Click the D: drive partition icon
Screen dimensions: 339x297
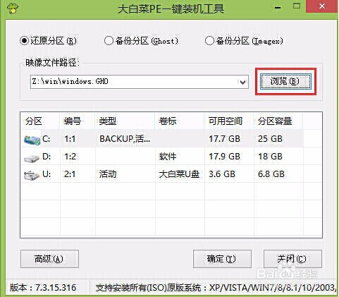(x=32, y=158)
